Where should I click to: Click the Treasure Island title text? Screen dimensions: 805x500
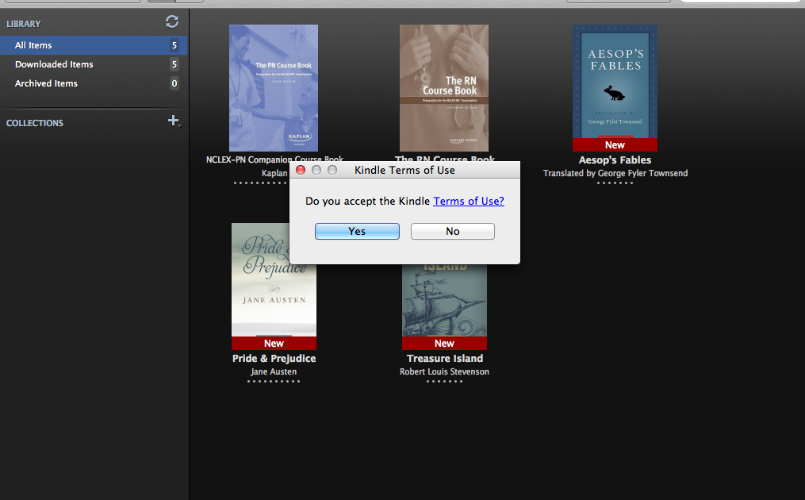444,359
